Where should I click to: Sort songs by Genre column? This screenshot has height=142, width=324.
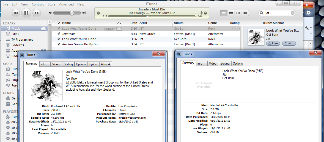(212, 23)
